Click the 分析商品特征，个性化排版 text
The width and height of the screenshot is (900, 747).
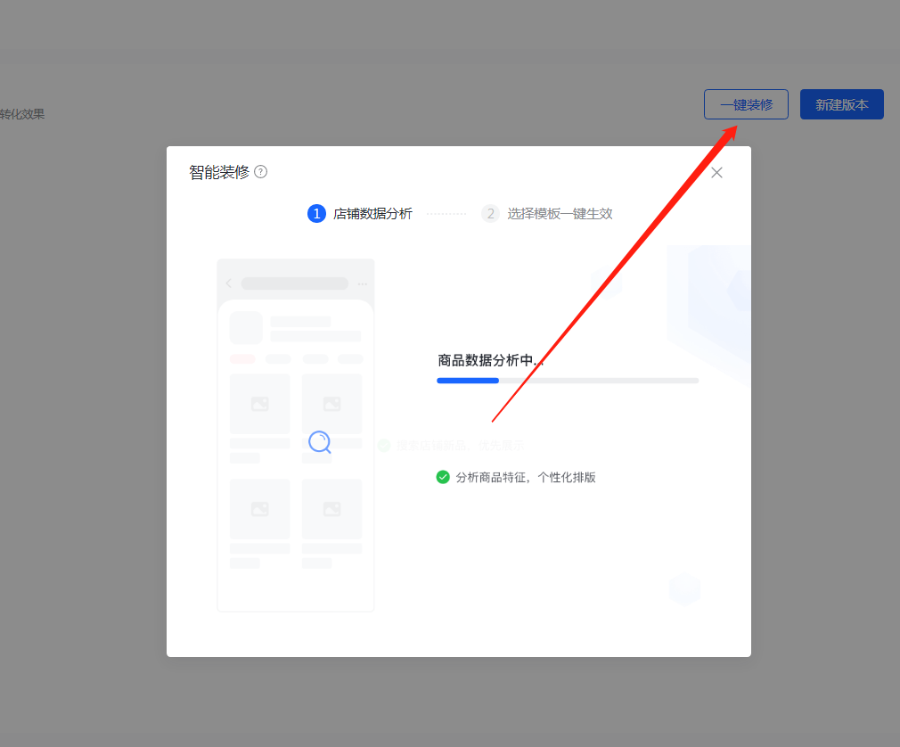(526, 477)
